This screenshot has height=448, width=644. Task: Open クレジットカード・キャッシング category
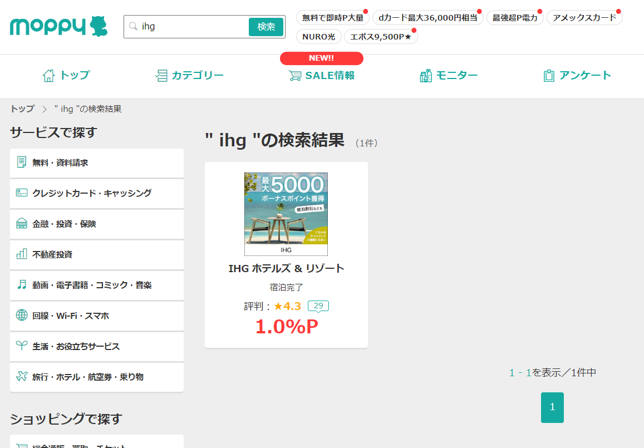coord(96,194)
